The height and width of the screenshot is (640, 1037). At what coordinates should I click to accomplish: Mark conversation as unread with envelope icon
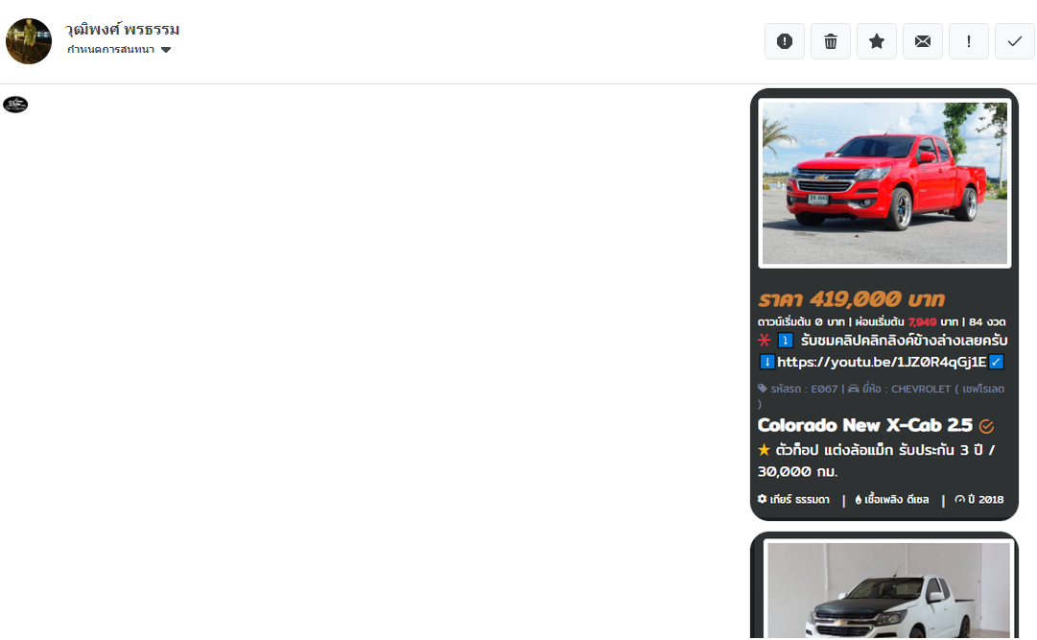coord(923,41)
